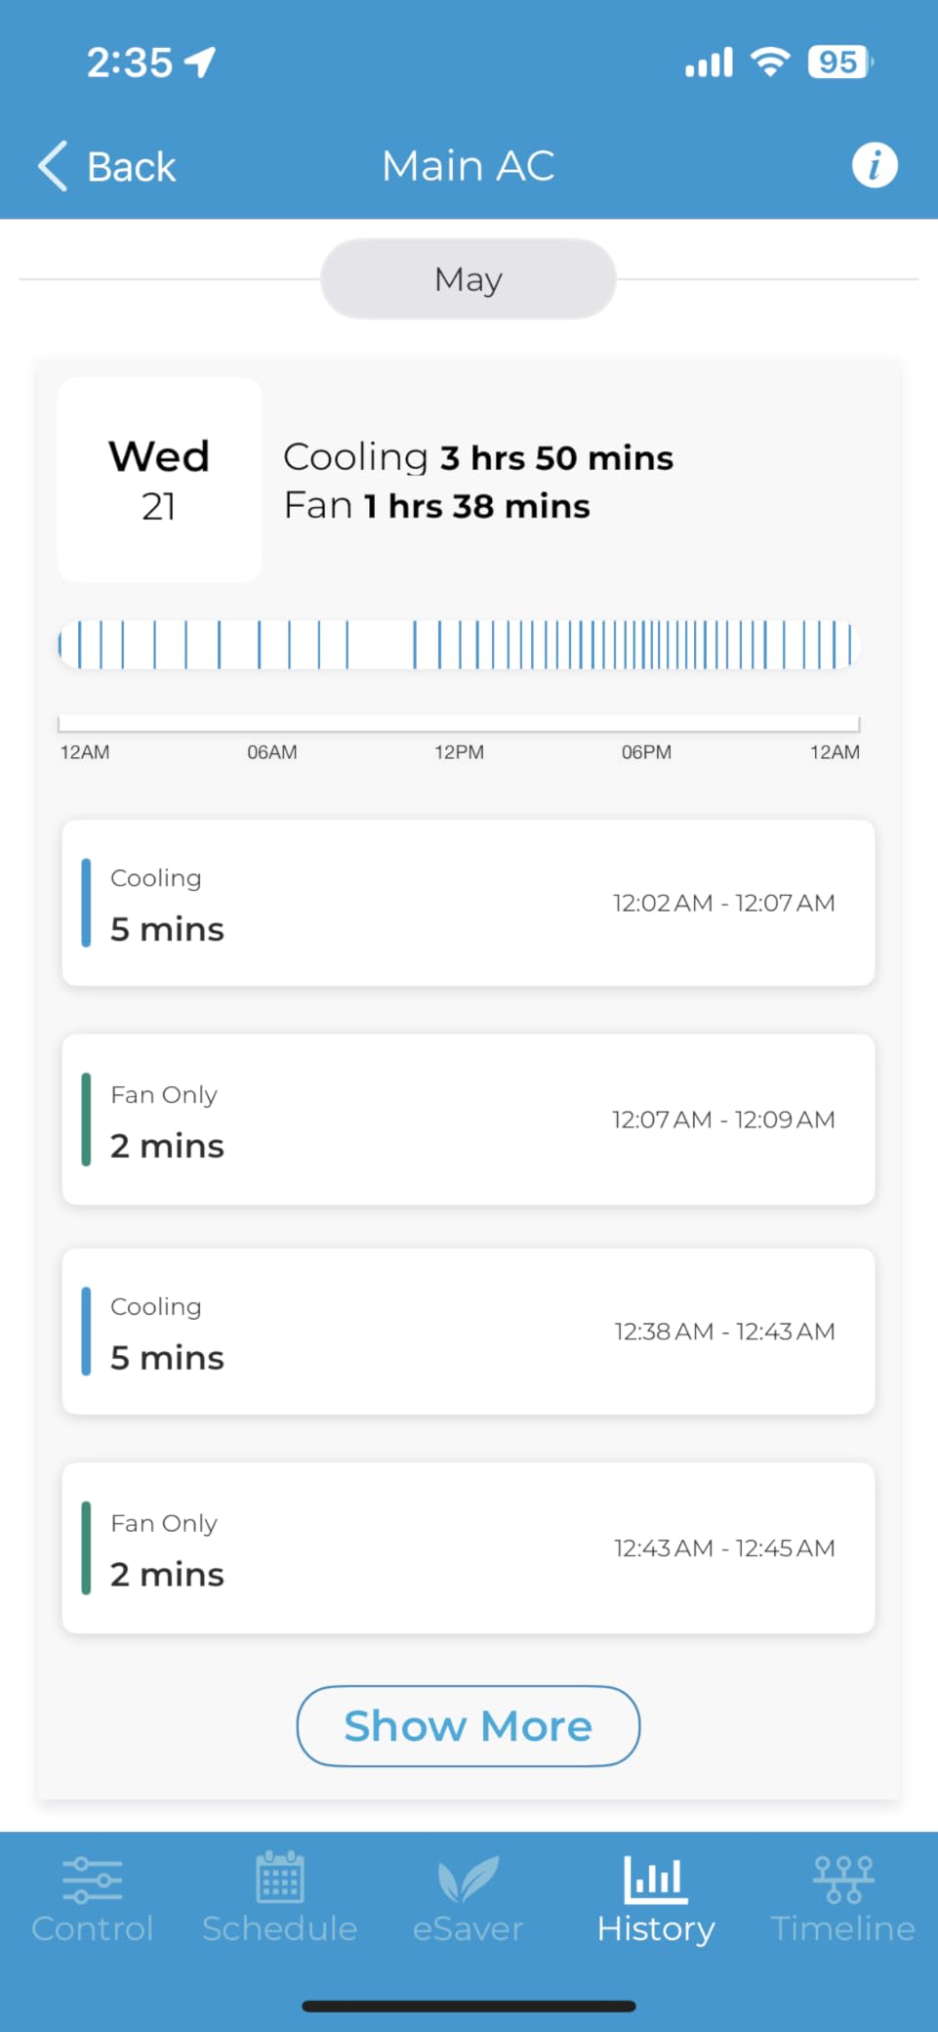Tap the back chevron arrow
The height and width of the screenshot is (2032, 938).
pyautogui.click(x=53, y=165)
